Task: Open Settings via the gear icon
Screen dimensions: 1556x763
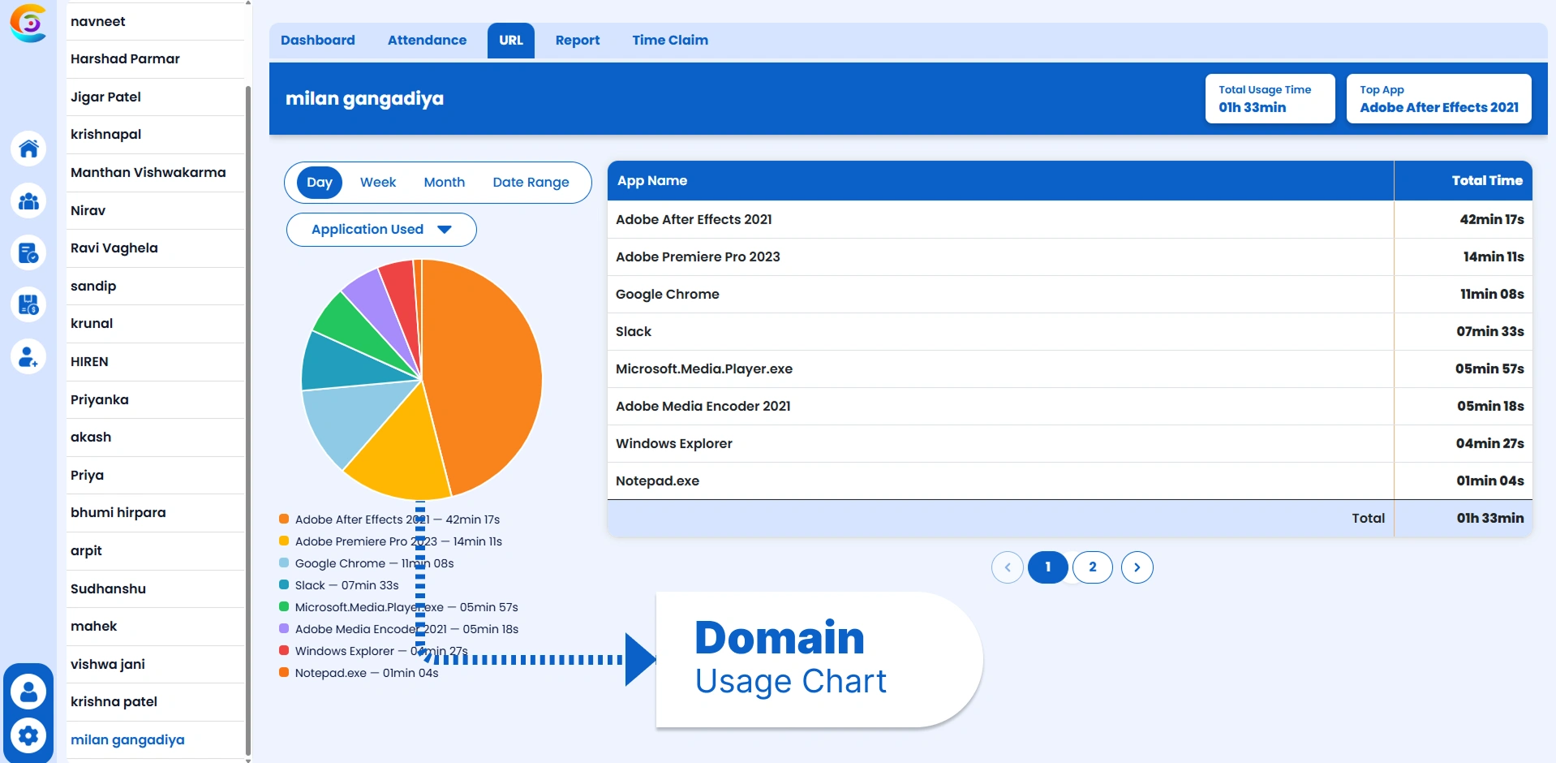Action: [28, 735]
